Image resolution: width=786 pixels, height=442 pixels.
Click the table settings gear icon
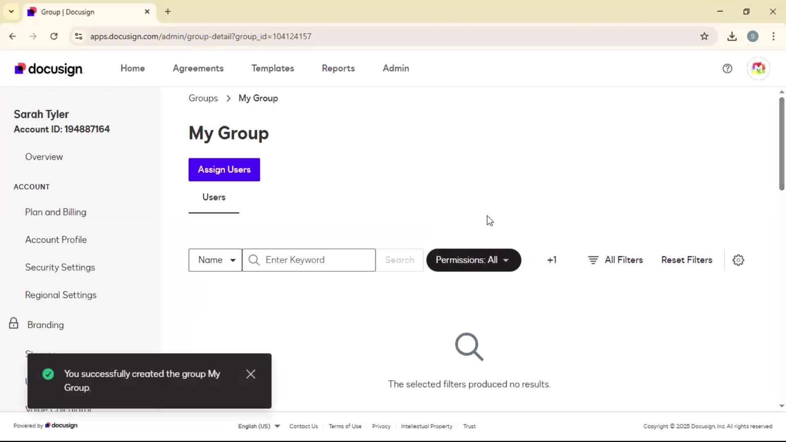[x=738, y=260]
